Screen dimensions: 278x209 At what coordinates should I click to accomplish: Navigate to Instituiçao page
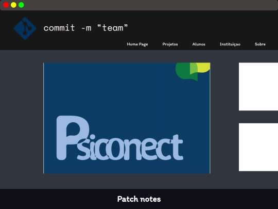click(230, 44)
